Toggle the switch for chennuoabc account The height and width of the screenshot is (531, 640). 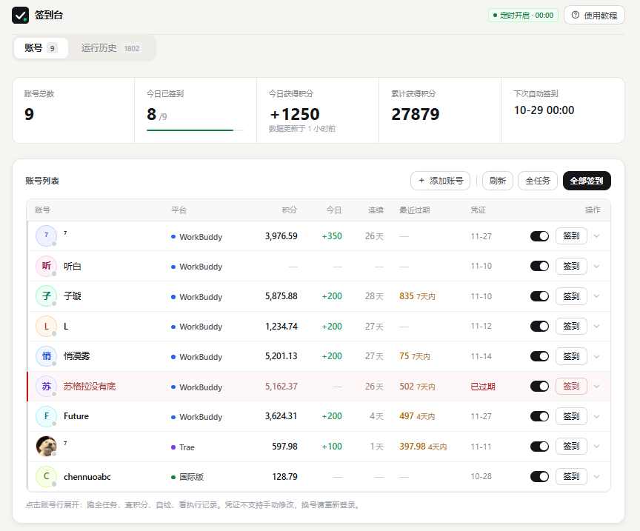pyautogui.click(x=539, y=476)
